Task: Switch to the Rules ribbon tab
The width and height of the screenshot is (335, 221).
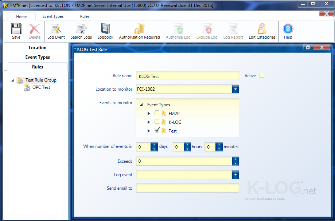Action: coord(85,16)
